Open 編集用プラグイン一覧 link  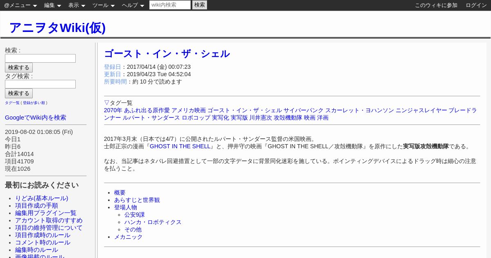(46, 213)
